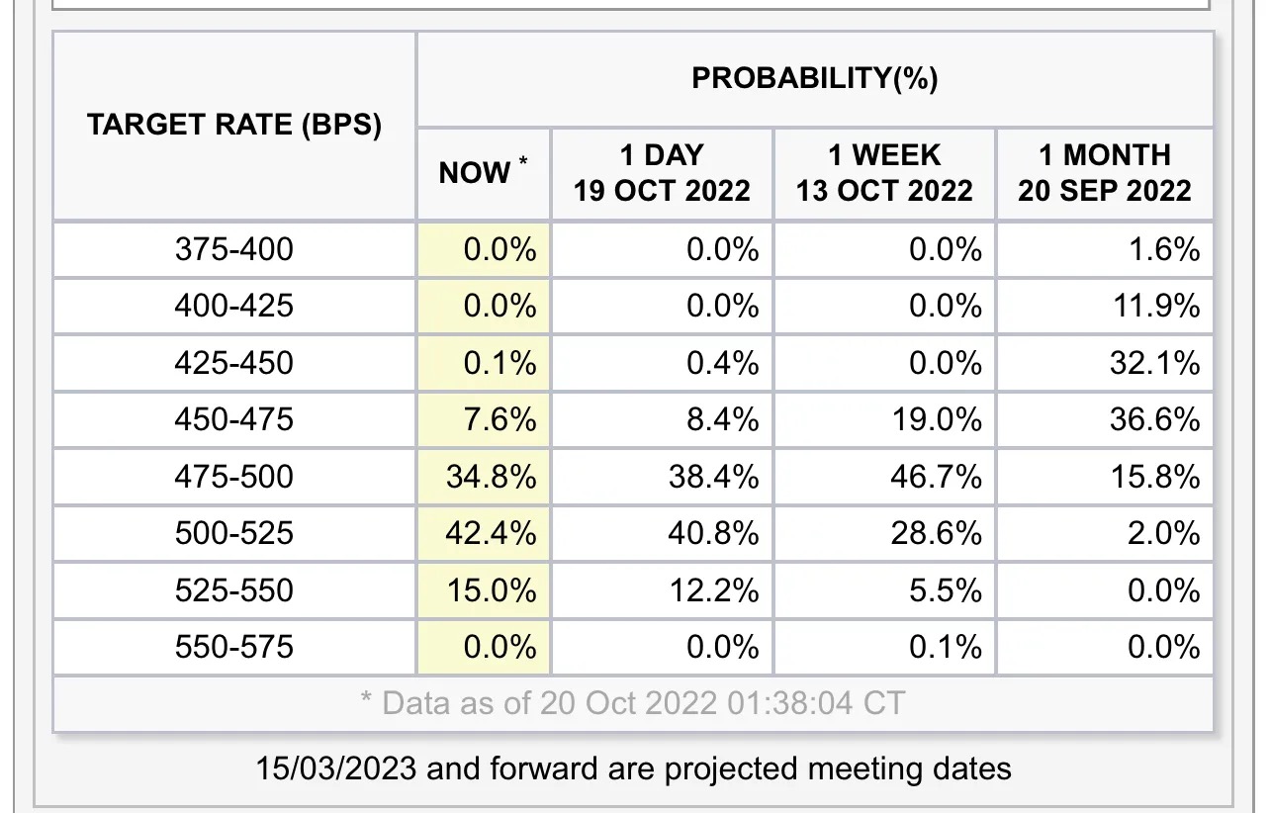Click the highlighted 42.4% NOW cell

484,533
